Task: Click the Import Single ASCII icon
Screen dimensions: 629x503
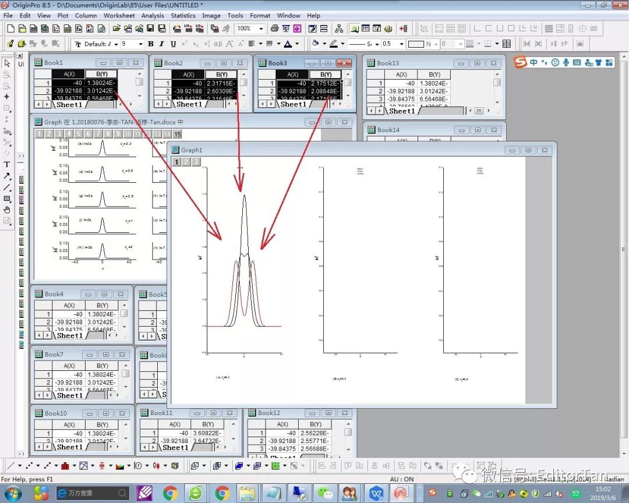Action: (188, 29)
